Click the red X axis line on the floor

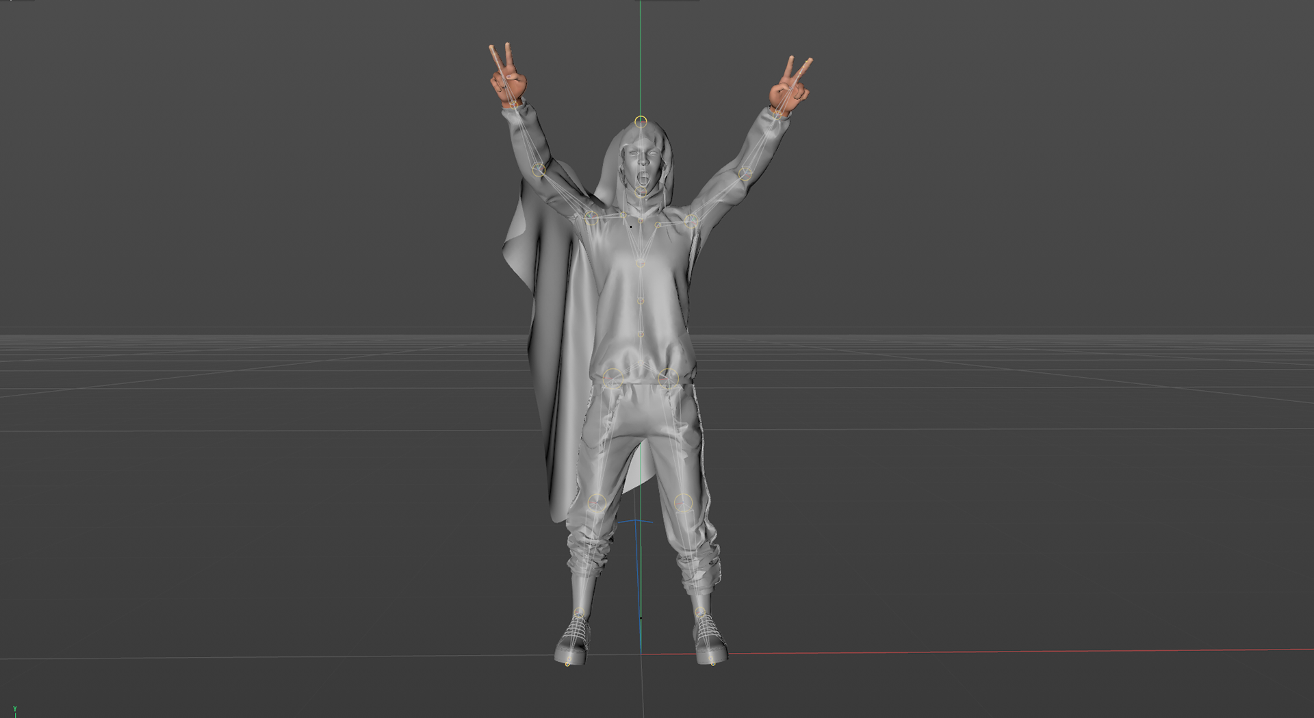(1027, 651)
